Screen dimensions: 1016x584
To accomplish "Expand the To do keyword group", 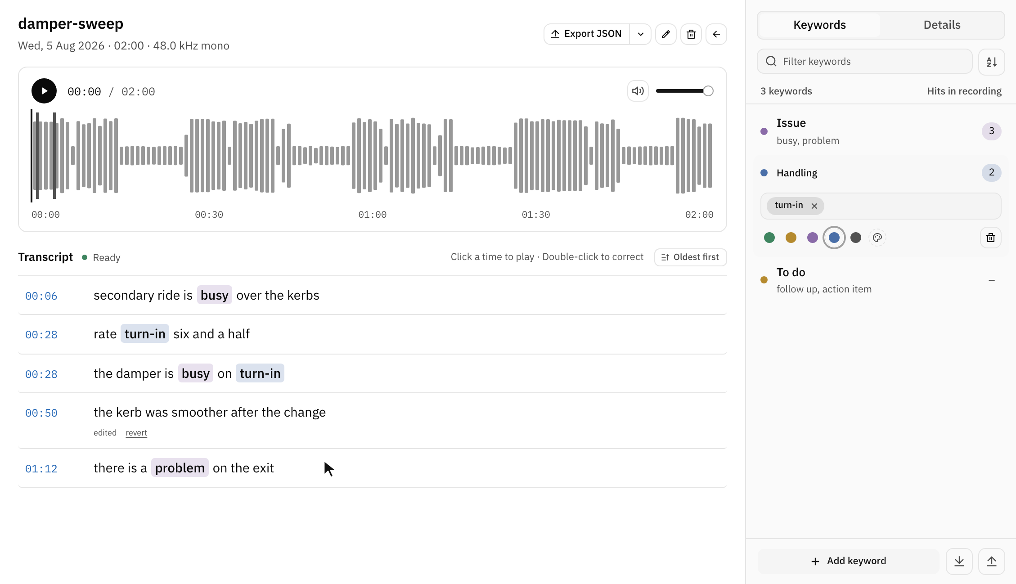I will (881, 280).
